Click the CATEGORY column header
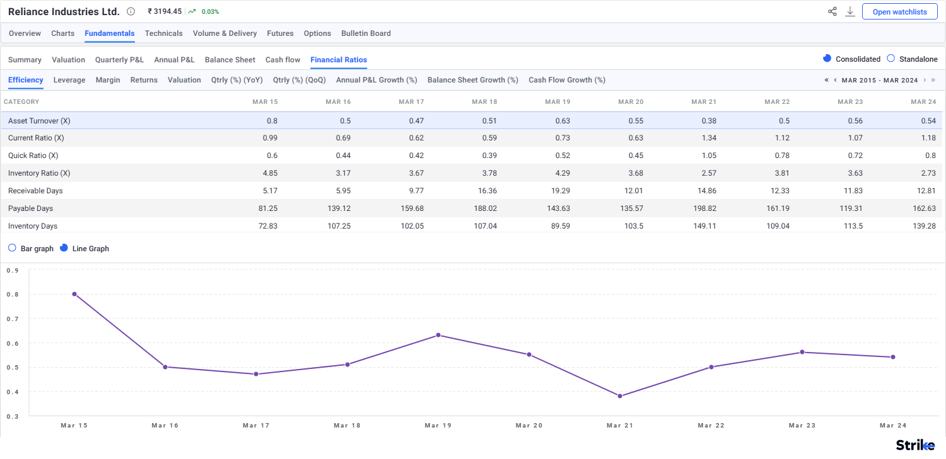The height and width of the screenshot is (459, 946). pyautogui.click(x=21, y=101)
